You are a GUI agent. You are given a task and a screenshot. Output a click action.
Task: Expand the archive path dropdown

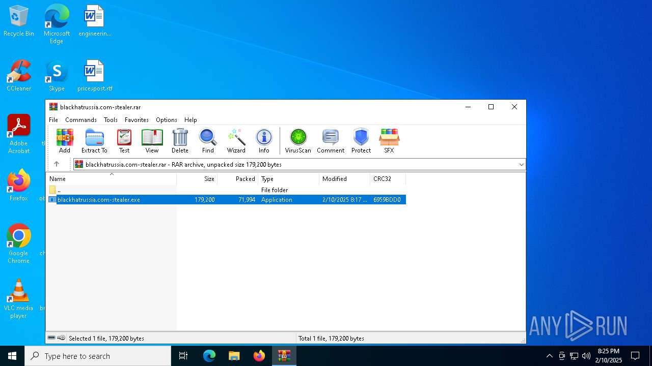click(521, 165)
